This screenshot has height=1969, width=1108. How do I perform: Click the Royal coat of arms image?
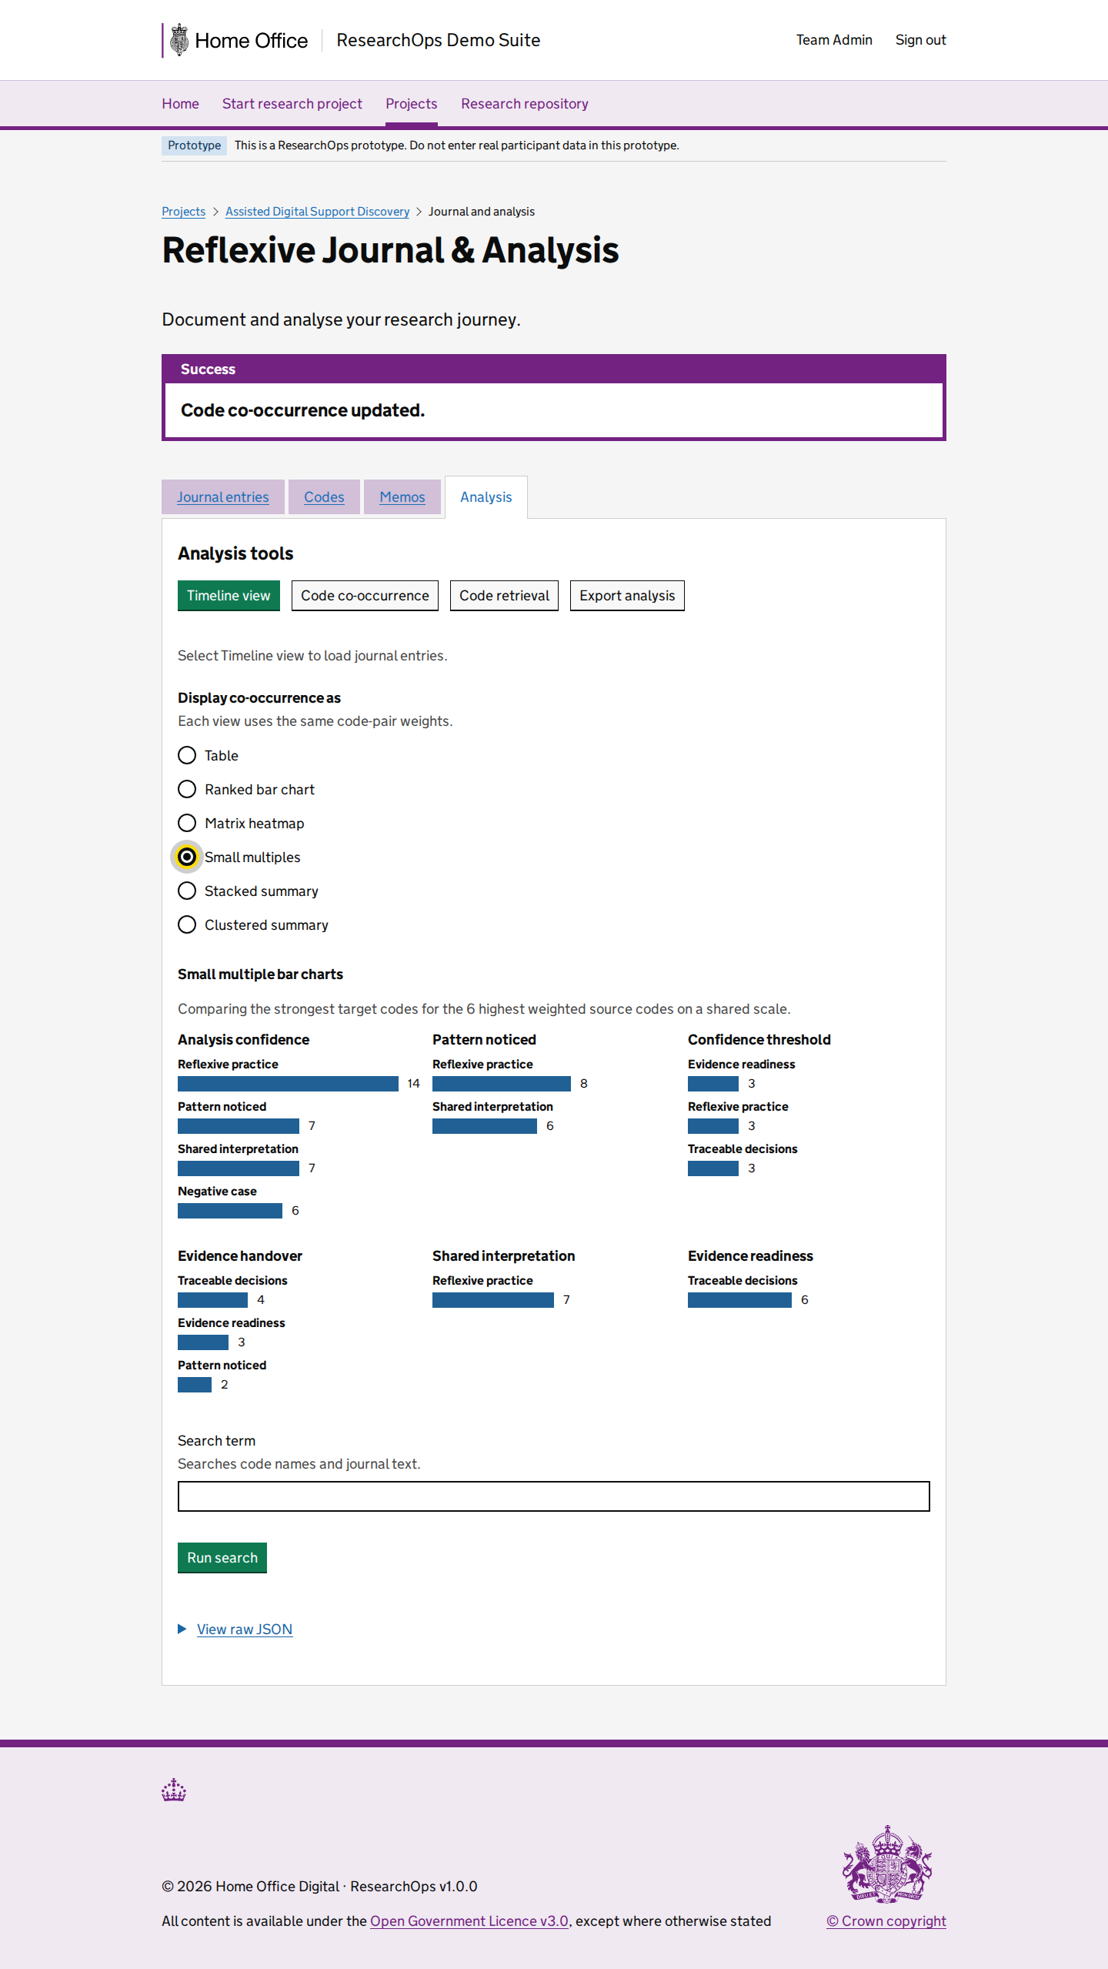[x=886, y=1864]
